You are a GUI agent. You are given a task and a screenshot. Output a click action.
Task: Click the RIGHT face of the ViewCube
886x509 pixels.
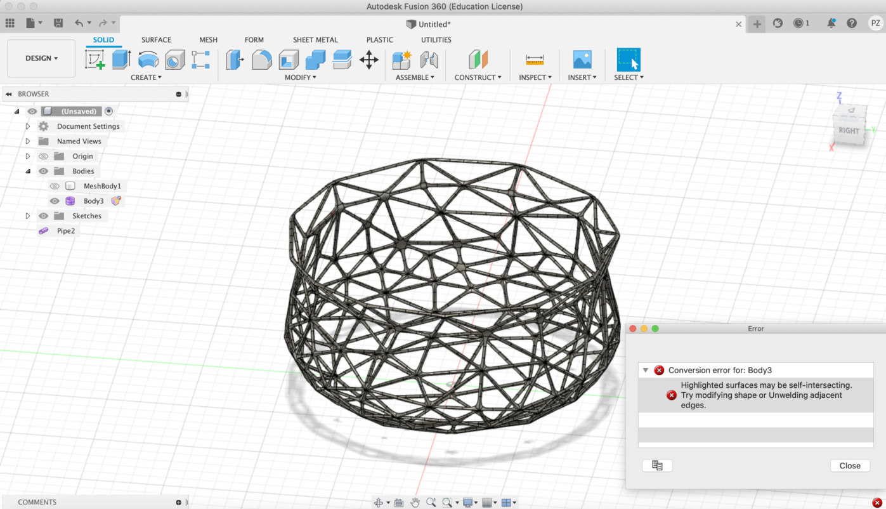pyautogui.click(x=849, y=131)
